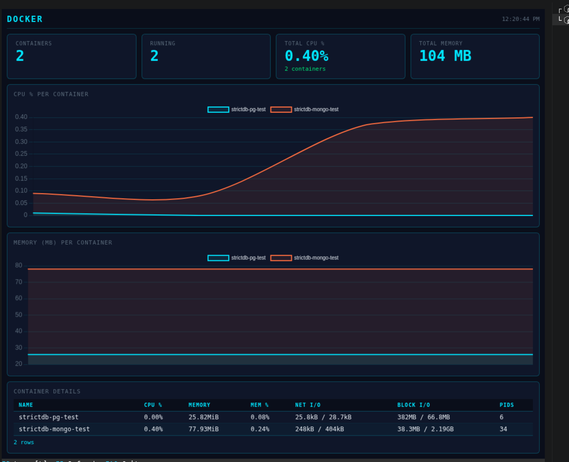Select the CONTAINERS summary card
This screenshot has height=462, width=569.
pos(72,56)
